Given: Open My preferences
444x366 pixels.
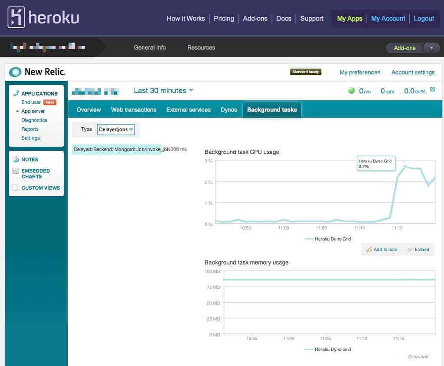Looking at the screenshot, I should (x=359, y=73).
